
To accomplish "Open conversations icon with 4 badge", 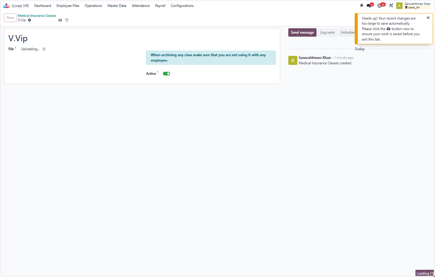I will [369, 5].
